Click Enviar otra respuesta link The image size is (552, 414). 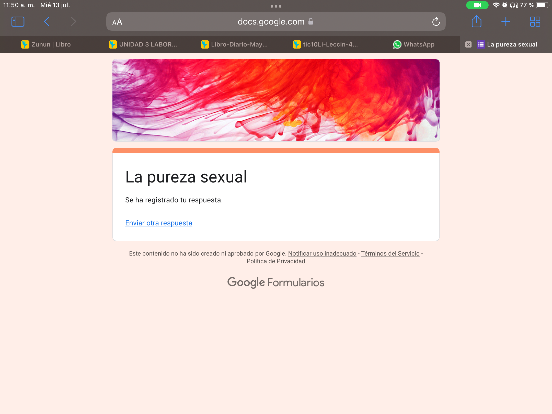[x=159, y=223]
